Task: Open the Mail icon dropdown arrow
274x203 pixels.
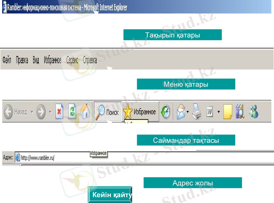Action: tap(187, 112)
